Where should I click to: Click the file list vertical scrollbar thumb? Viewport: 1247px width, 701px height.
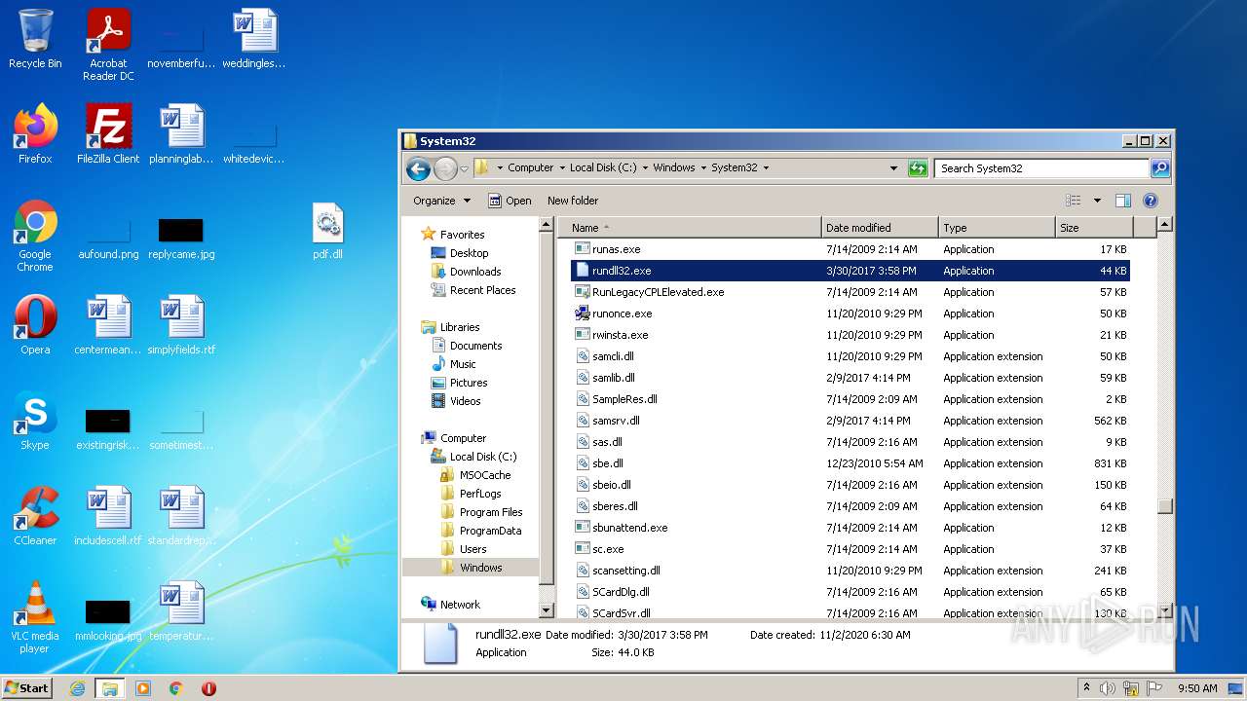1165,506
